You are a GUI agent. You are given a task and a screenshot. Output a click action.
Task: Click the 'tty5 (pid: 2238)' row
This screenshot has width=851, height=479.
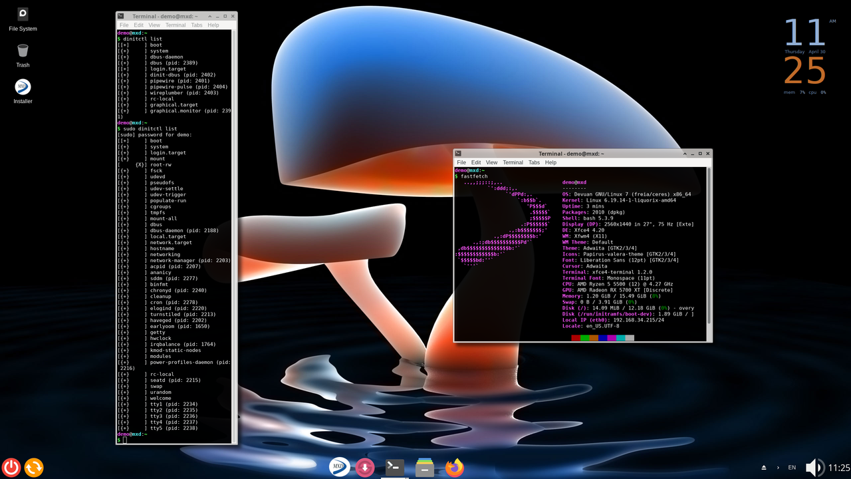tap(157, 428)
